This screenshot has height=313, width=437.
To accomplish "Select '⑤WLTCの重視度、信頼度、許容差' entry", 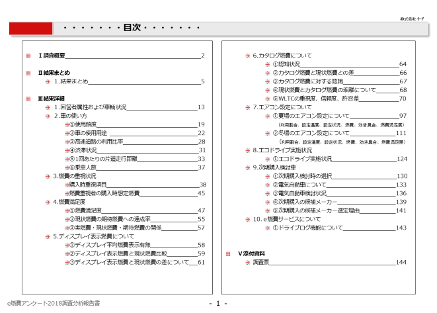I will (x=316, y=99).
